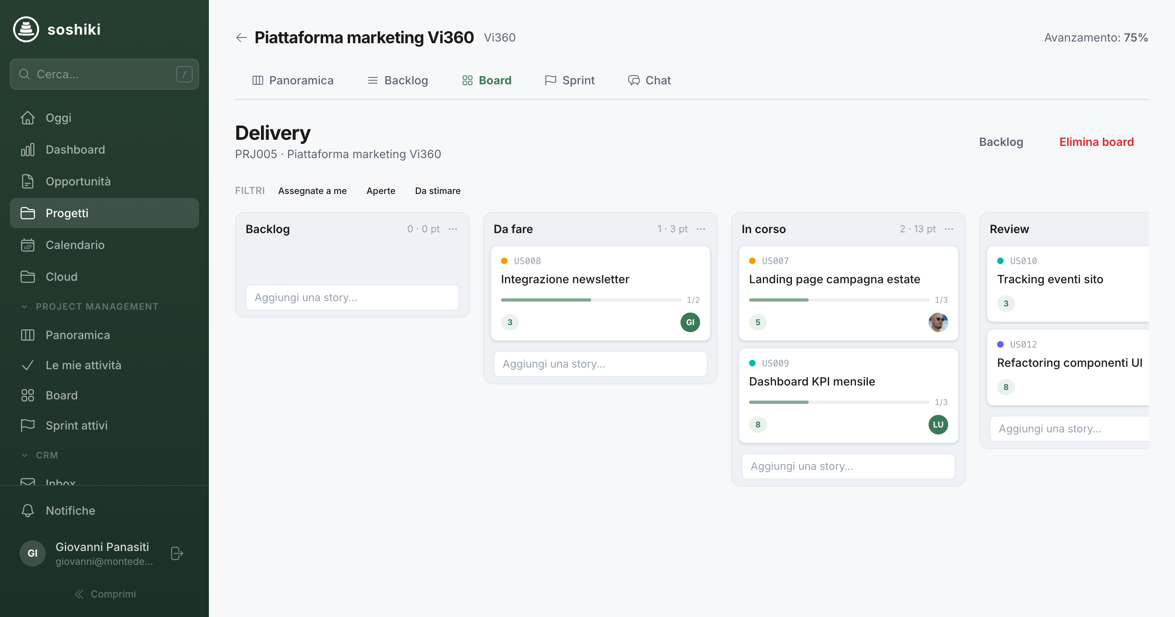Open the Da fare column options menu
The width and height of the screenshot is (1175, 617).
click(x=701, y=229)
